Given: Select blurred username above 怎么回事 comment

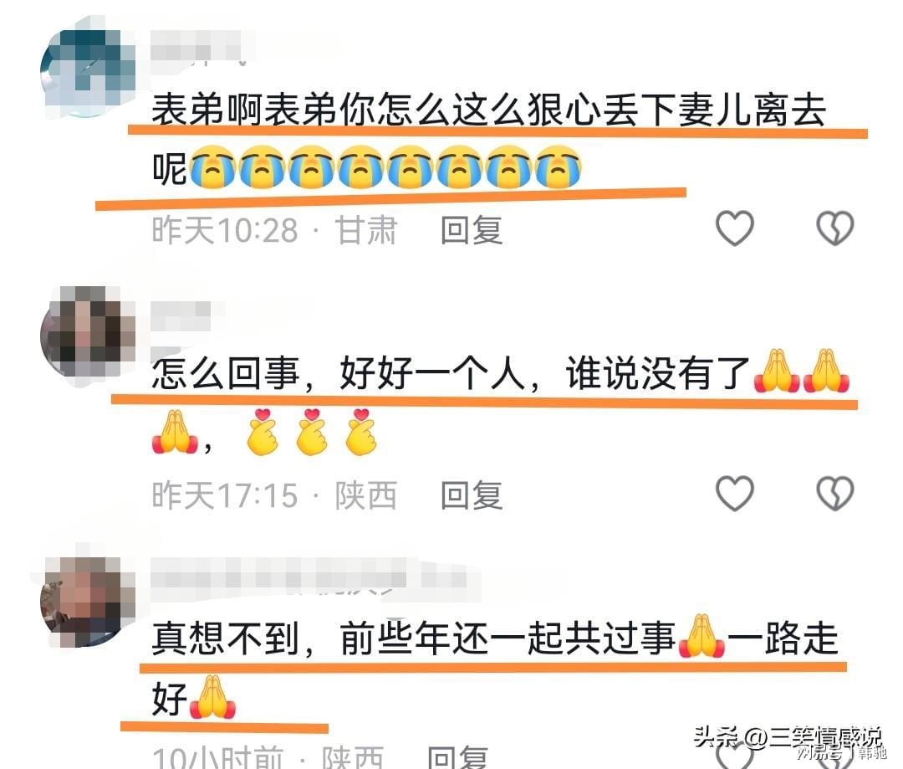Looking at the screenshot, I should coord(181,316).
